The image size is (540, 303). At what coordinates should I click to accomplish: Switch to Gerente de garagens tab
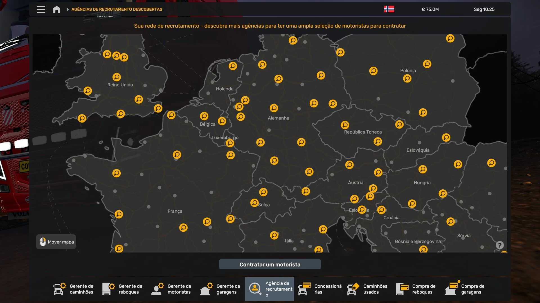221,289
